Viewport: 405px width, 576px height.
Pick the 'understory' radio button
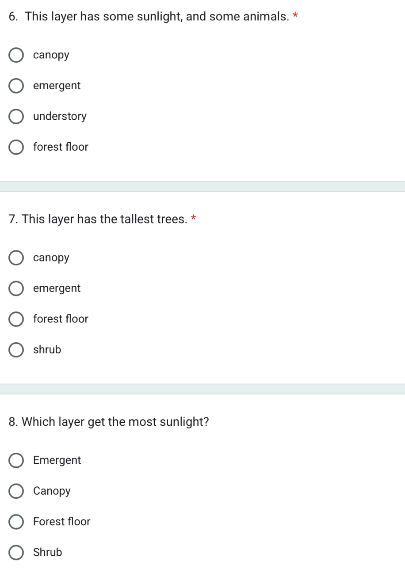point(16,117)
